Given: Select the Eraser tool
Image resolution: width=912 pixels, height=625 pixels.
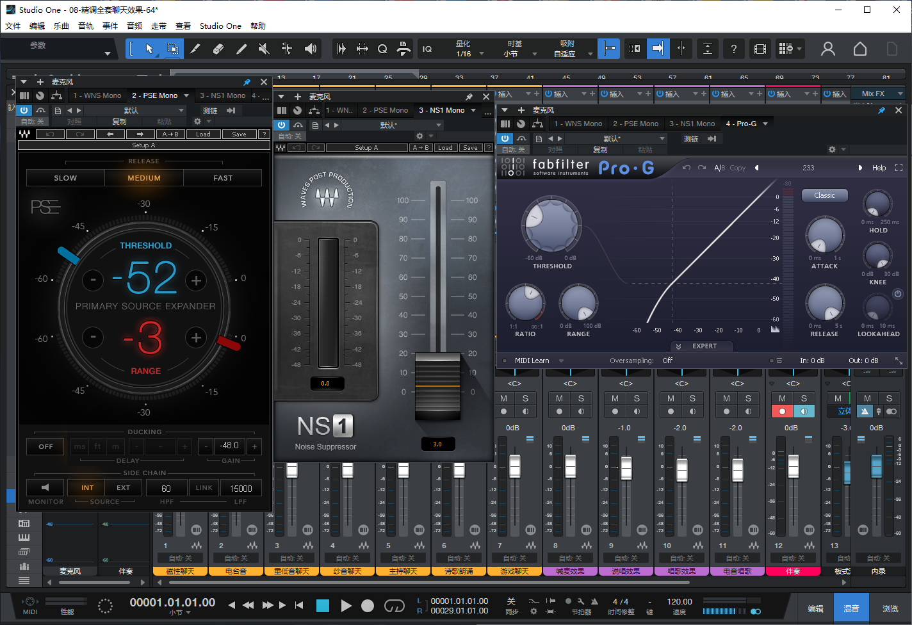Looking at the screenshot, I should click(x=218, y=49).
